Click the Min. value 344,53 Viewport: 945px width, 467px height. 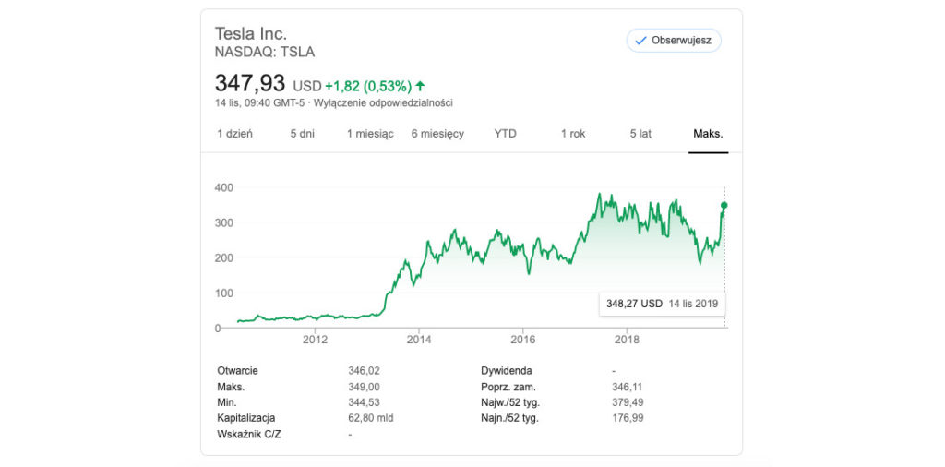tap(364, 401)
